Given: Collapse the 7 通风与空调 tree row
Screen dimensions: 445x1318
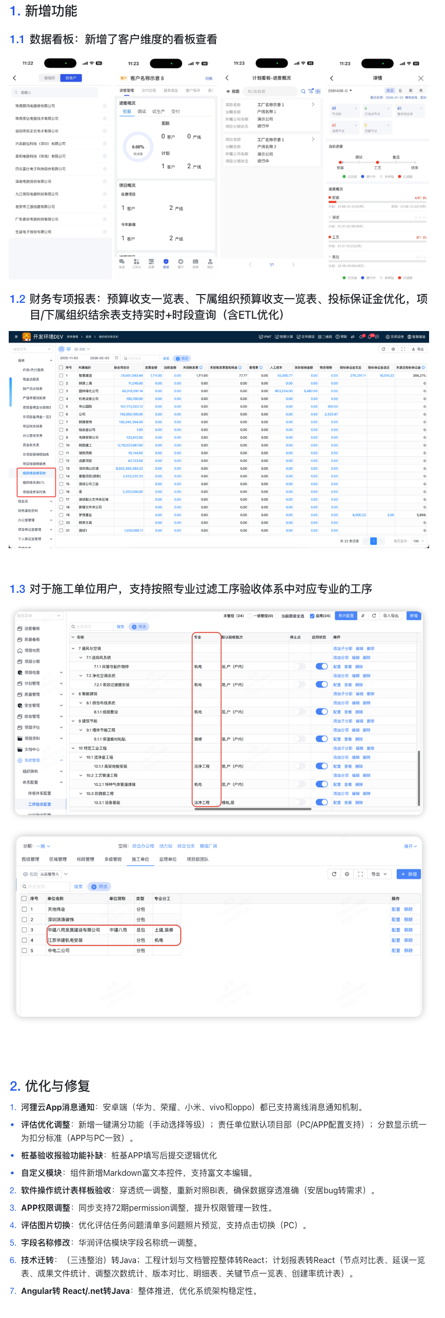Looking at the screenshot, I should (x=73, y=648).
